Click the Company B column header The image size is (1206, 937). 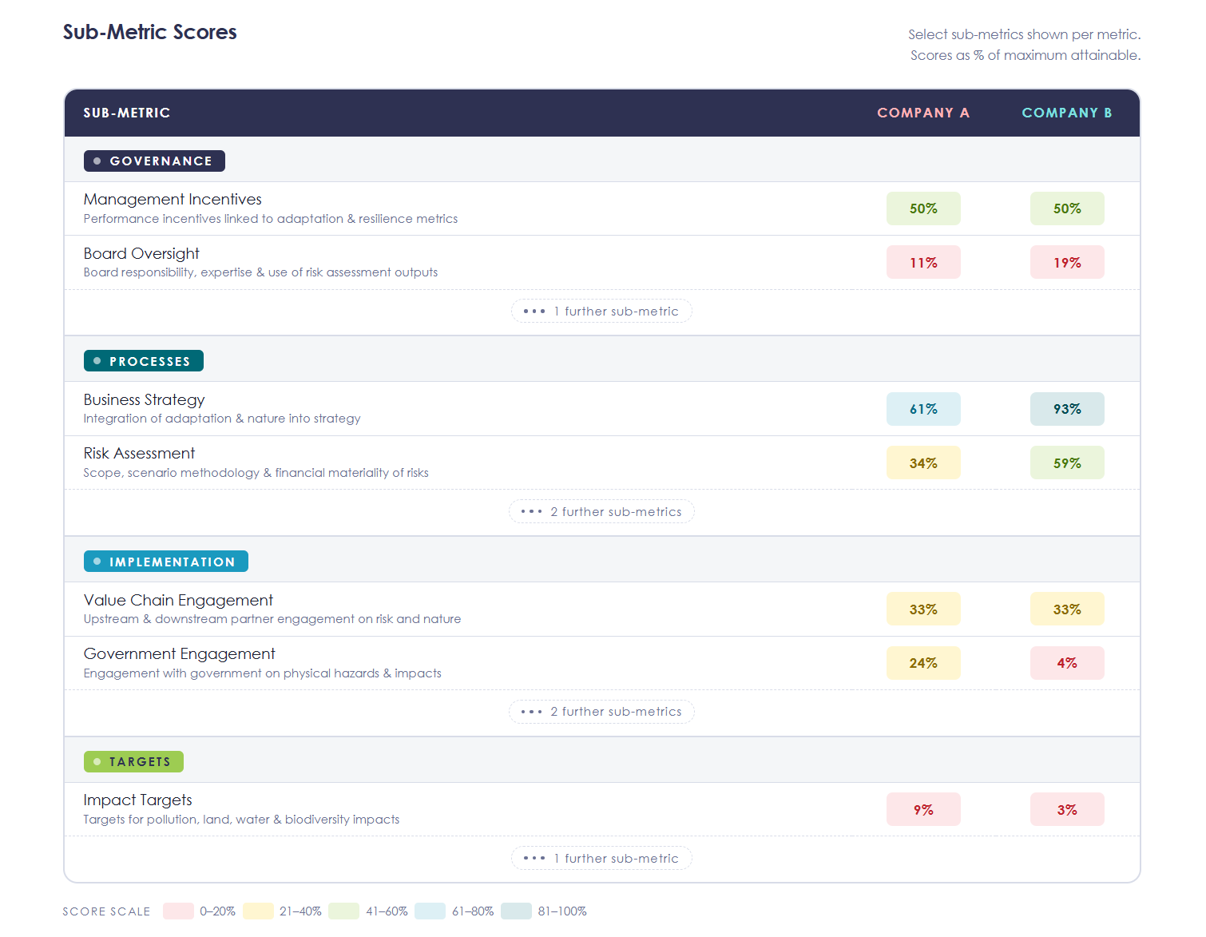point(1067,113)
